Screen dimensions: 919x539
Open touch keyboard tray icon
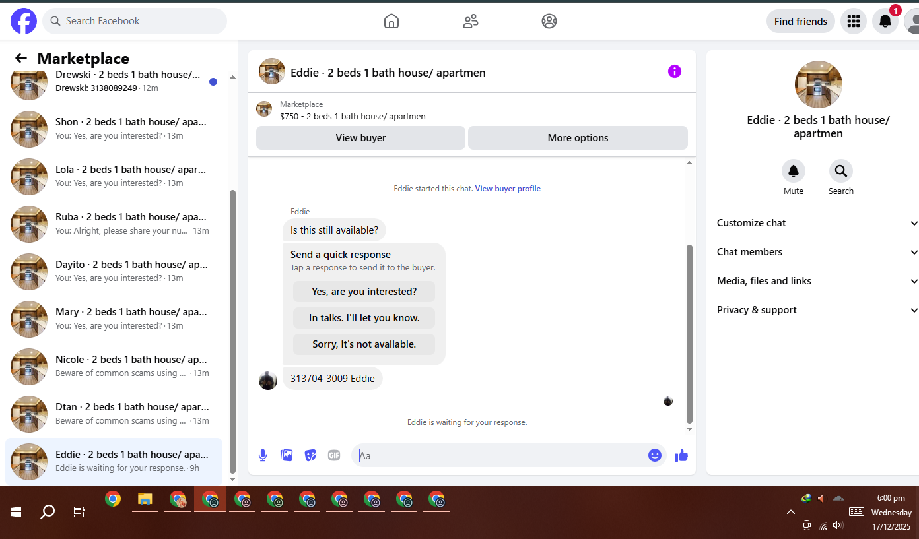click(x=856, y=512)
